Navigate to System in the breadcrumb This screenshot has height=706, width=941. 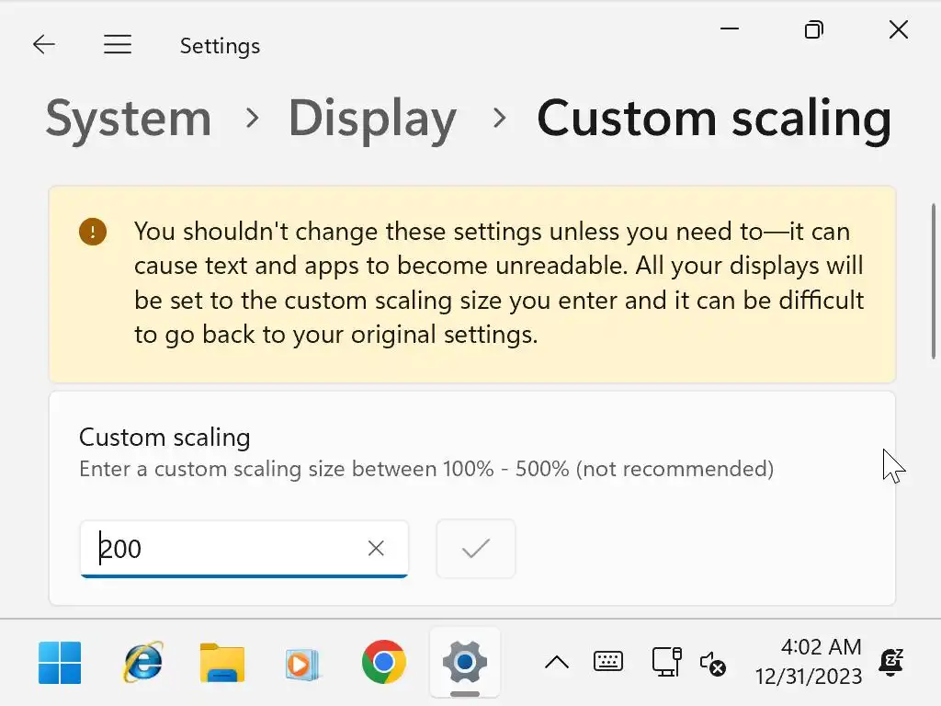[x=129, y=119]
